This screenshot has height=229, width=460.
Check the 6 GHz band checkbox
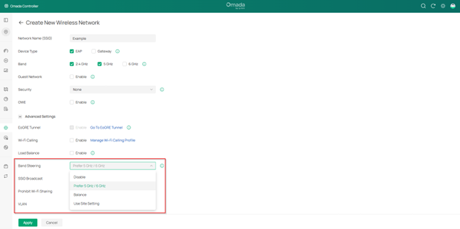pyautogui.click(x=124, y=64)
